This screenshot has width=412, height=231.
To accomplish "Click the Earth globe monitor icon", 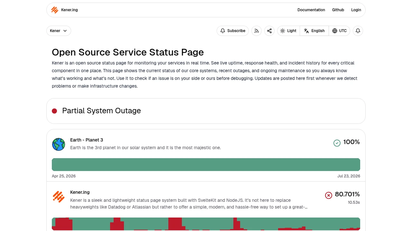I will pyautogui.click(x=59, y=144).
